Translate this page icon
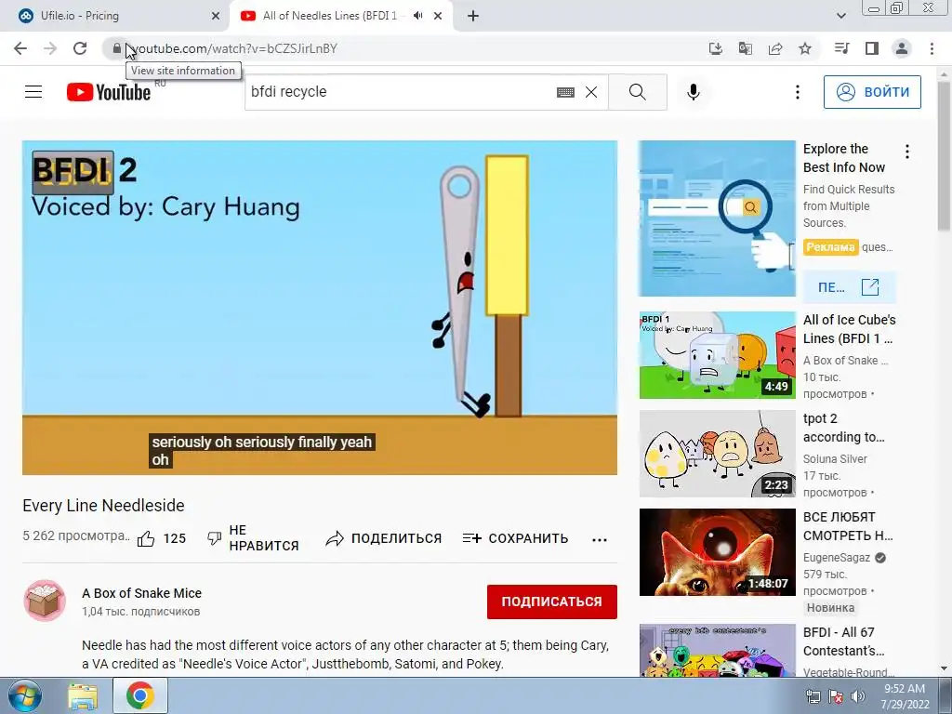The image size is (952, 714). pyautogui.click(x=746, y=48)
